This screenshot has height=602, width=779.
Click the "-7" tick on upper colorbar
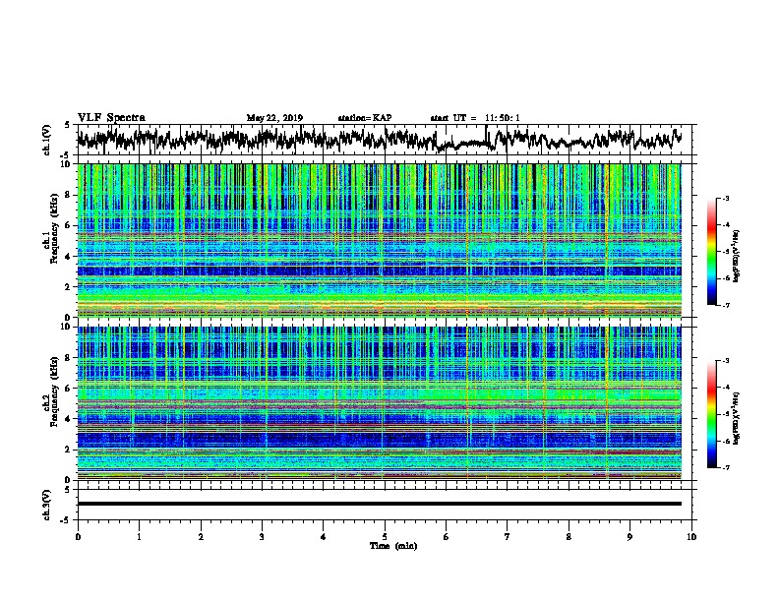(x=726, y=305)
